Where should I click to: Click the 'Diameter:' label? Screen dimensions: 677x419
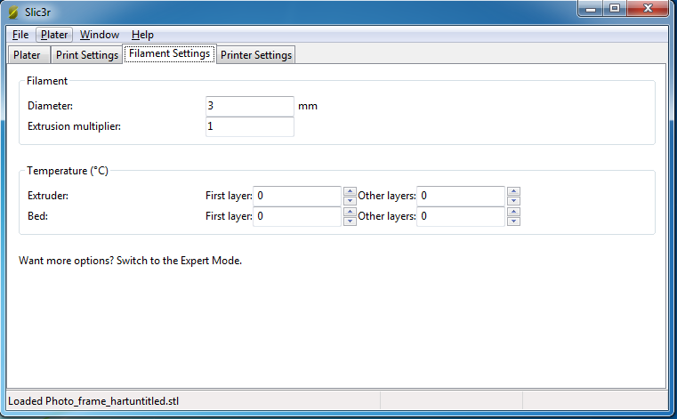[50, 106]
